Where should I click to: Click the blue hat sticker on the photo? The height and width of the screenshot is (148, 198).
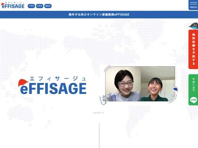coord(175,89)
